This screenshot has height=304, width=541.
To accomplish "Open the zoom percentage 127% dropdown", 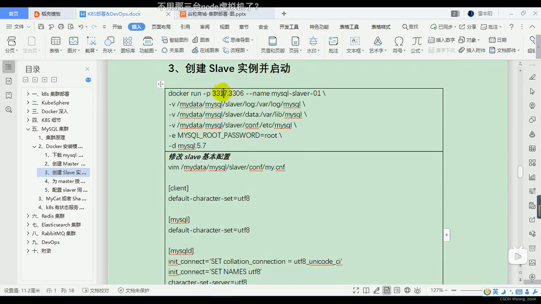I will pos(439,290).
